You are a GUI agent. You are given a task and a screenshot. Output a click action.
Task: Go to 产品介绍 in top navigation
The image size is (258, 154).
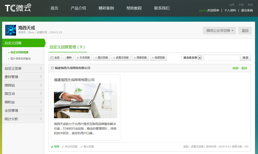[x=78, y=8]
